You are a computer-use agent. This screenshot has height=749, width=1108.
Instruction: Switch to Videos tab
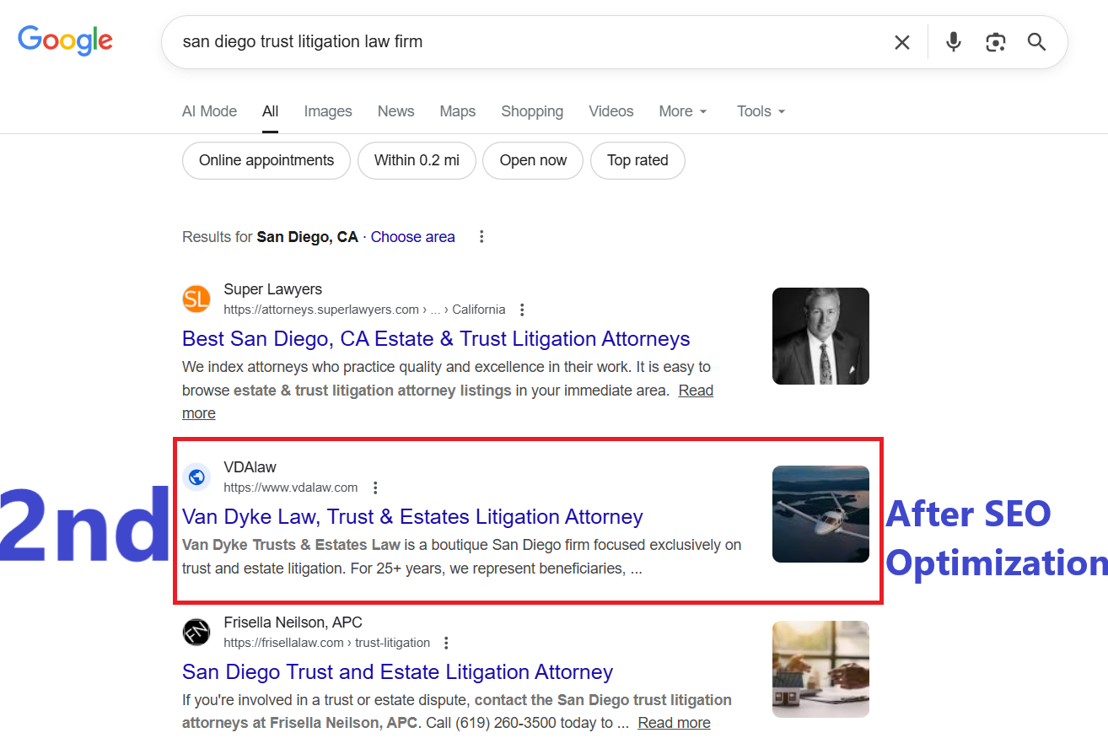611,111
